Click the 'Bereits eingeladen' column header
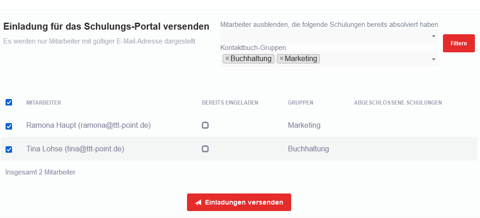The image size is (480, 218). 230,103
